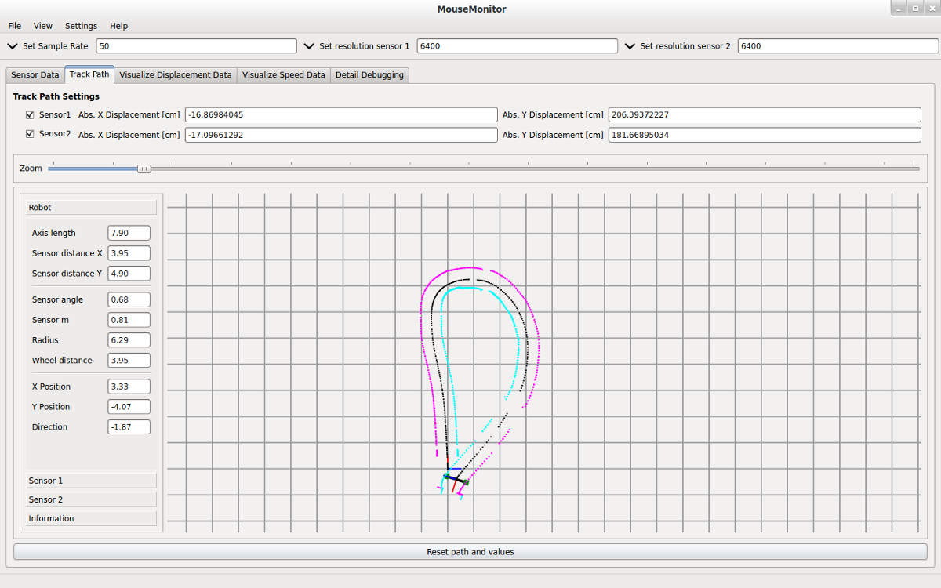Expand the Information section
This screenshot has height=588, width=941.
click(x=91, y=518)
